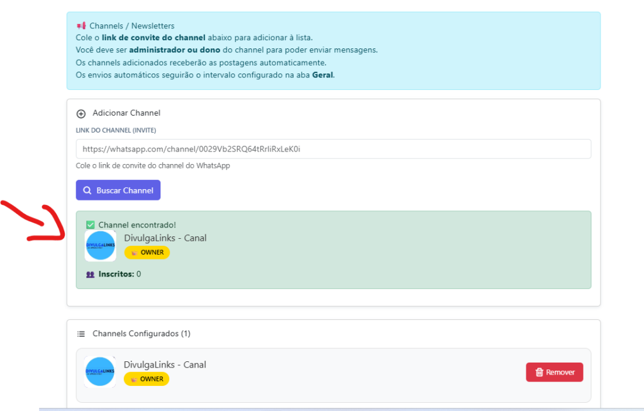Viewport: 644px width, 411px height.
Task: Remove the configured DivulgaLinks channel
Action: pyautogui.click(x=554, y=372)
